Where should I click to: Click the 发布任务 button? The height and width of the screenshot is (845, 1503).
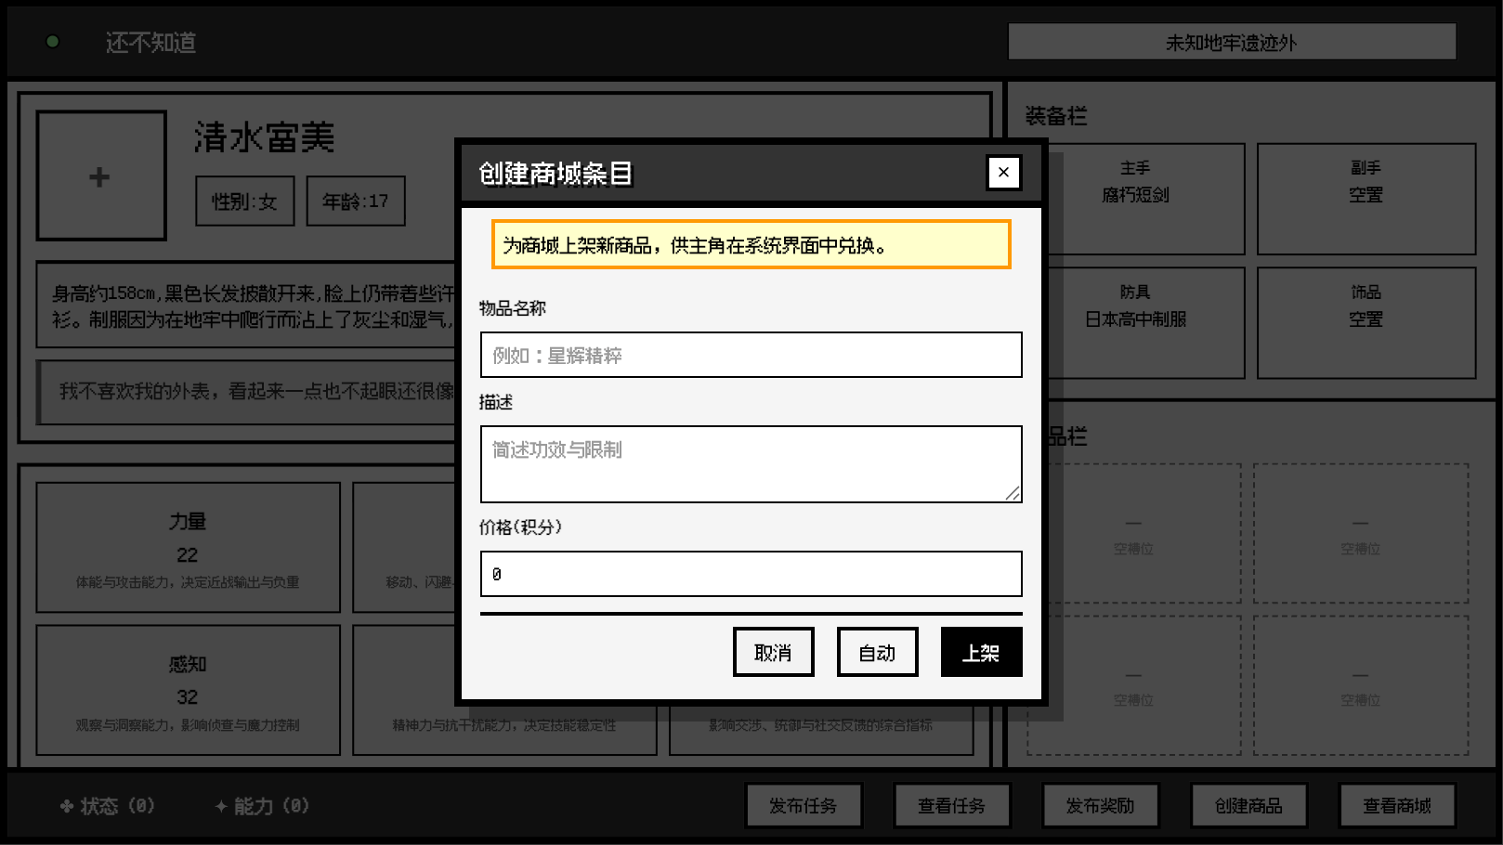[804, 805]
